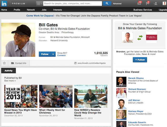Click Marissa Mayer's photo

click(121, 115)
